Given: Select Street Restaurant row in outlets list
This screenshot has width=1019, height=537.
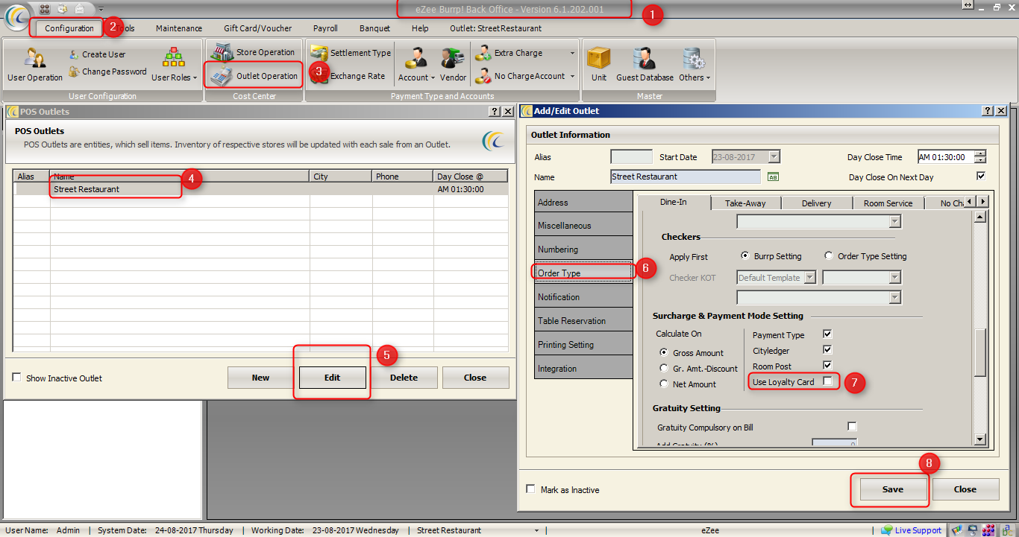Looking at the screenshot, I should click(261, 189).
